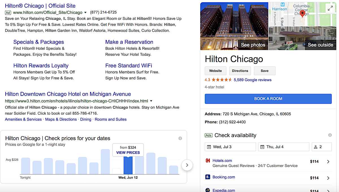
Task: Expand the Booking.com $114 row chevron
Action: [x=328, y=178]
